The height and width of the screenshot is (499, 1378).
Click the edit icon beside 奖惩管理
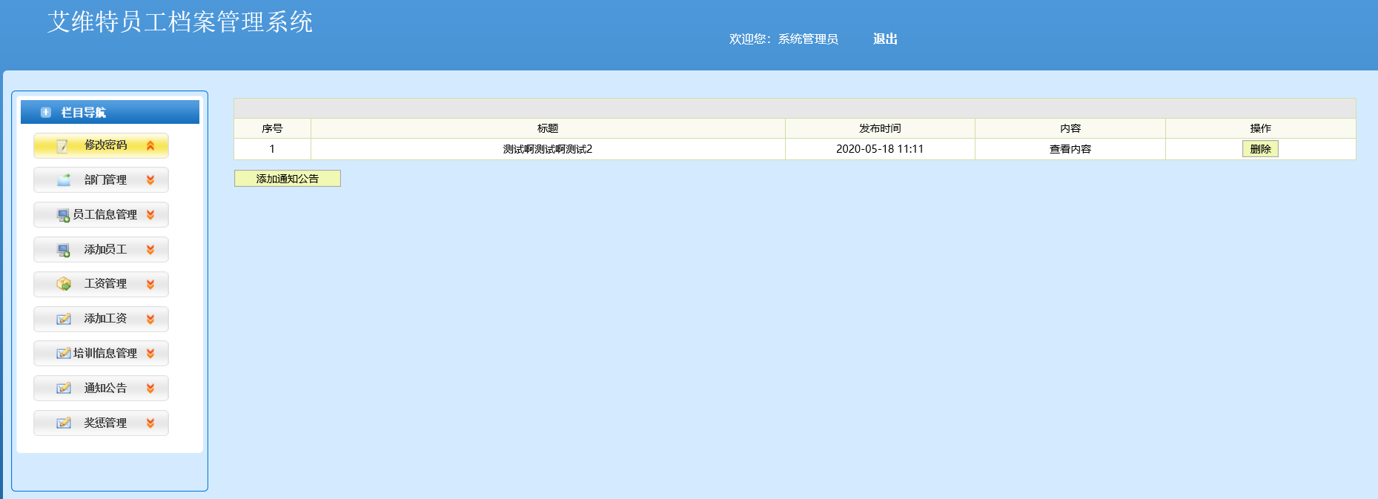pyautogui.click(x=64, y=423)
